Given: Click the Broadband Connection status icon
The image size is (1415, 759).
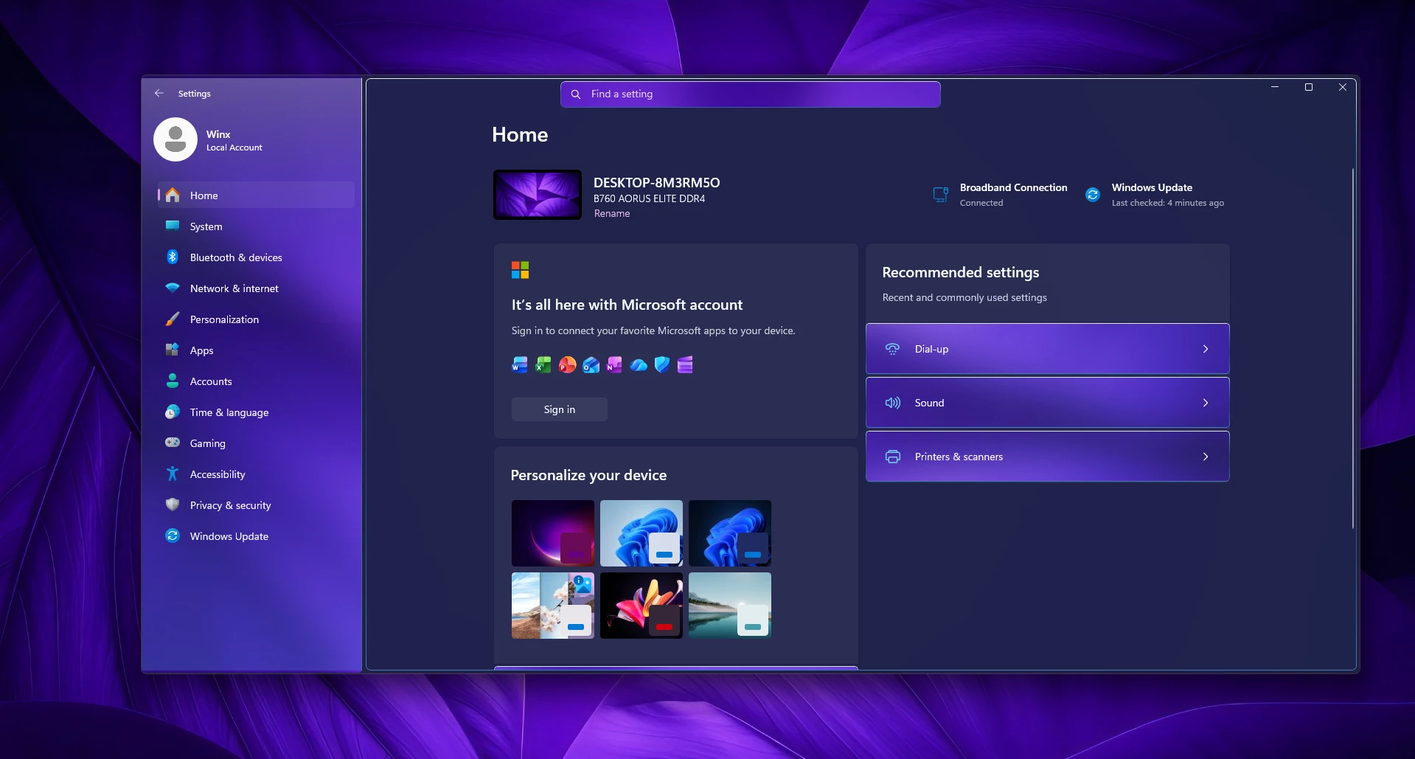Looking at the screenshot, I should point(941,195).
